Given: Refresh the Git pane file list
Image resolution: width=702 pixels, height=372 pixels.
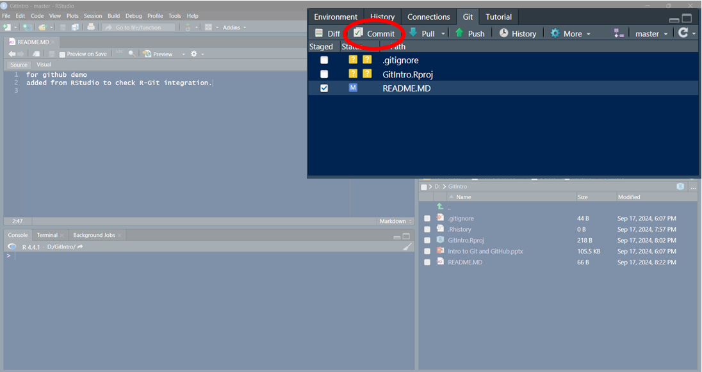Looking at the screenshot, I should point(683,33).
